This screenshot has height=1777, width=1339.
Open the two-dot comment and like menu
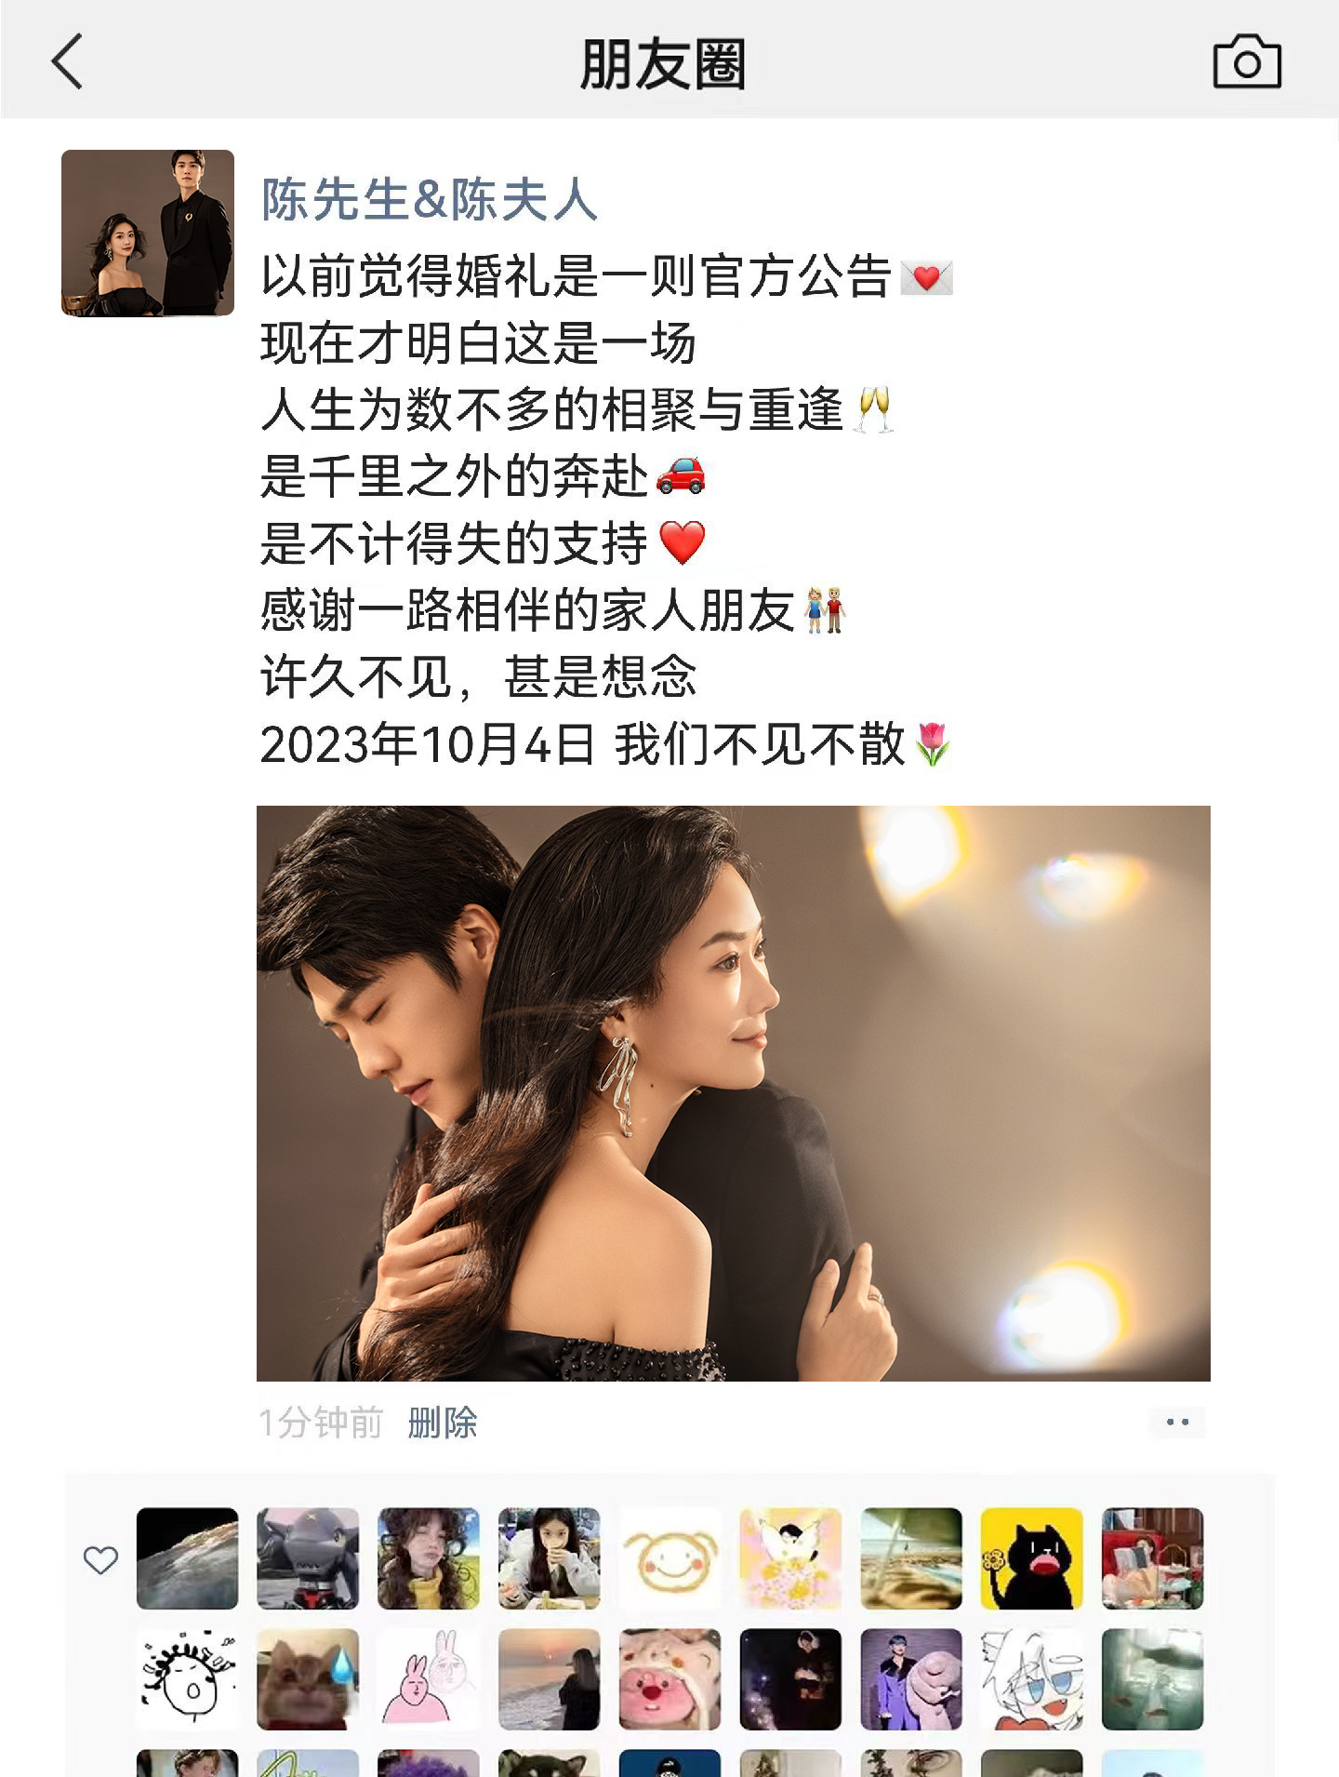[1177, 1423]
